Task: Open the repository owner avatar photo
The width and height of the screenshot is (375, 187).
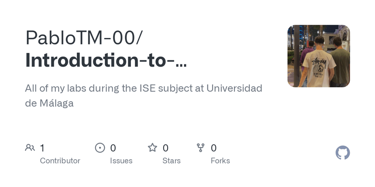Action: [x=318, y=56]
